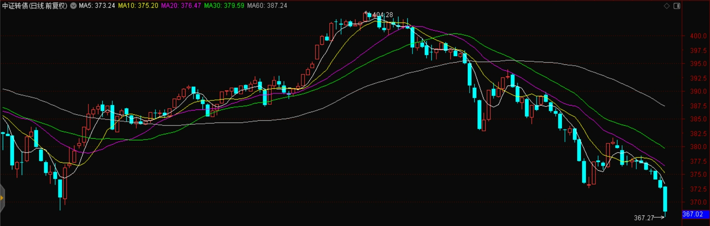Viewport: 710px width, 226px height.
Task: Click the 390.0 price axis label
Action: 698,91
